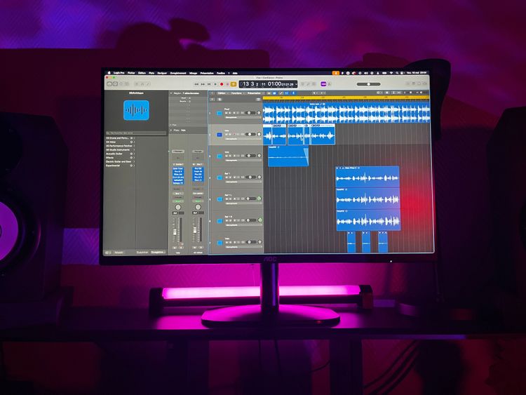Expand 05 Performance Patches library category

[134, 146]
